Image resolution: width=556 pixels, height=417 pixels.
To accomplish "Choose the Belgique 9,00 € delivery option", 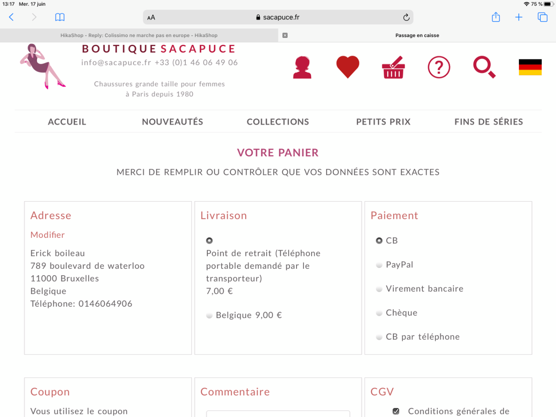I will tap(209, 315).
